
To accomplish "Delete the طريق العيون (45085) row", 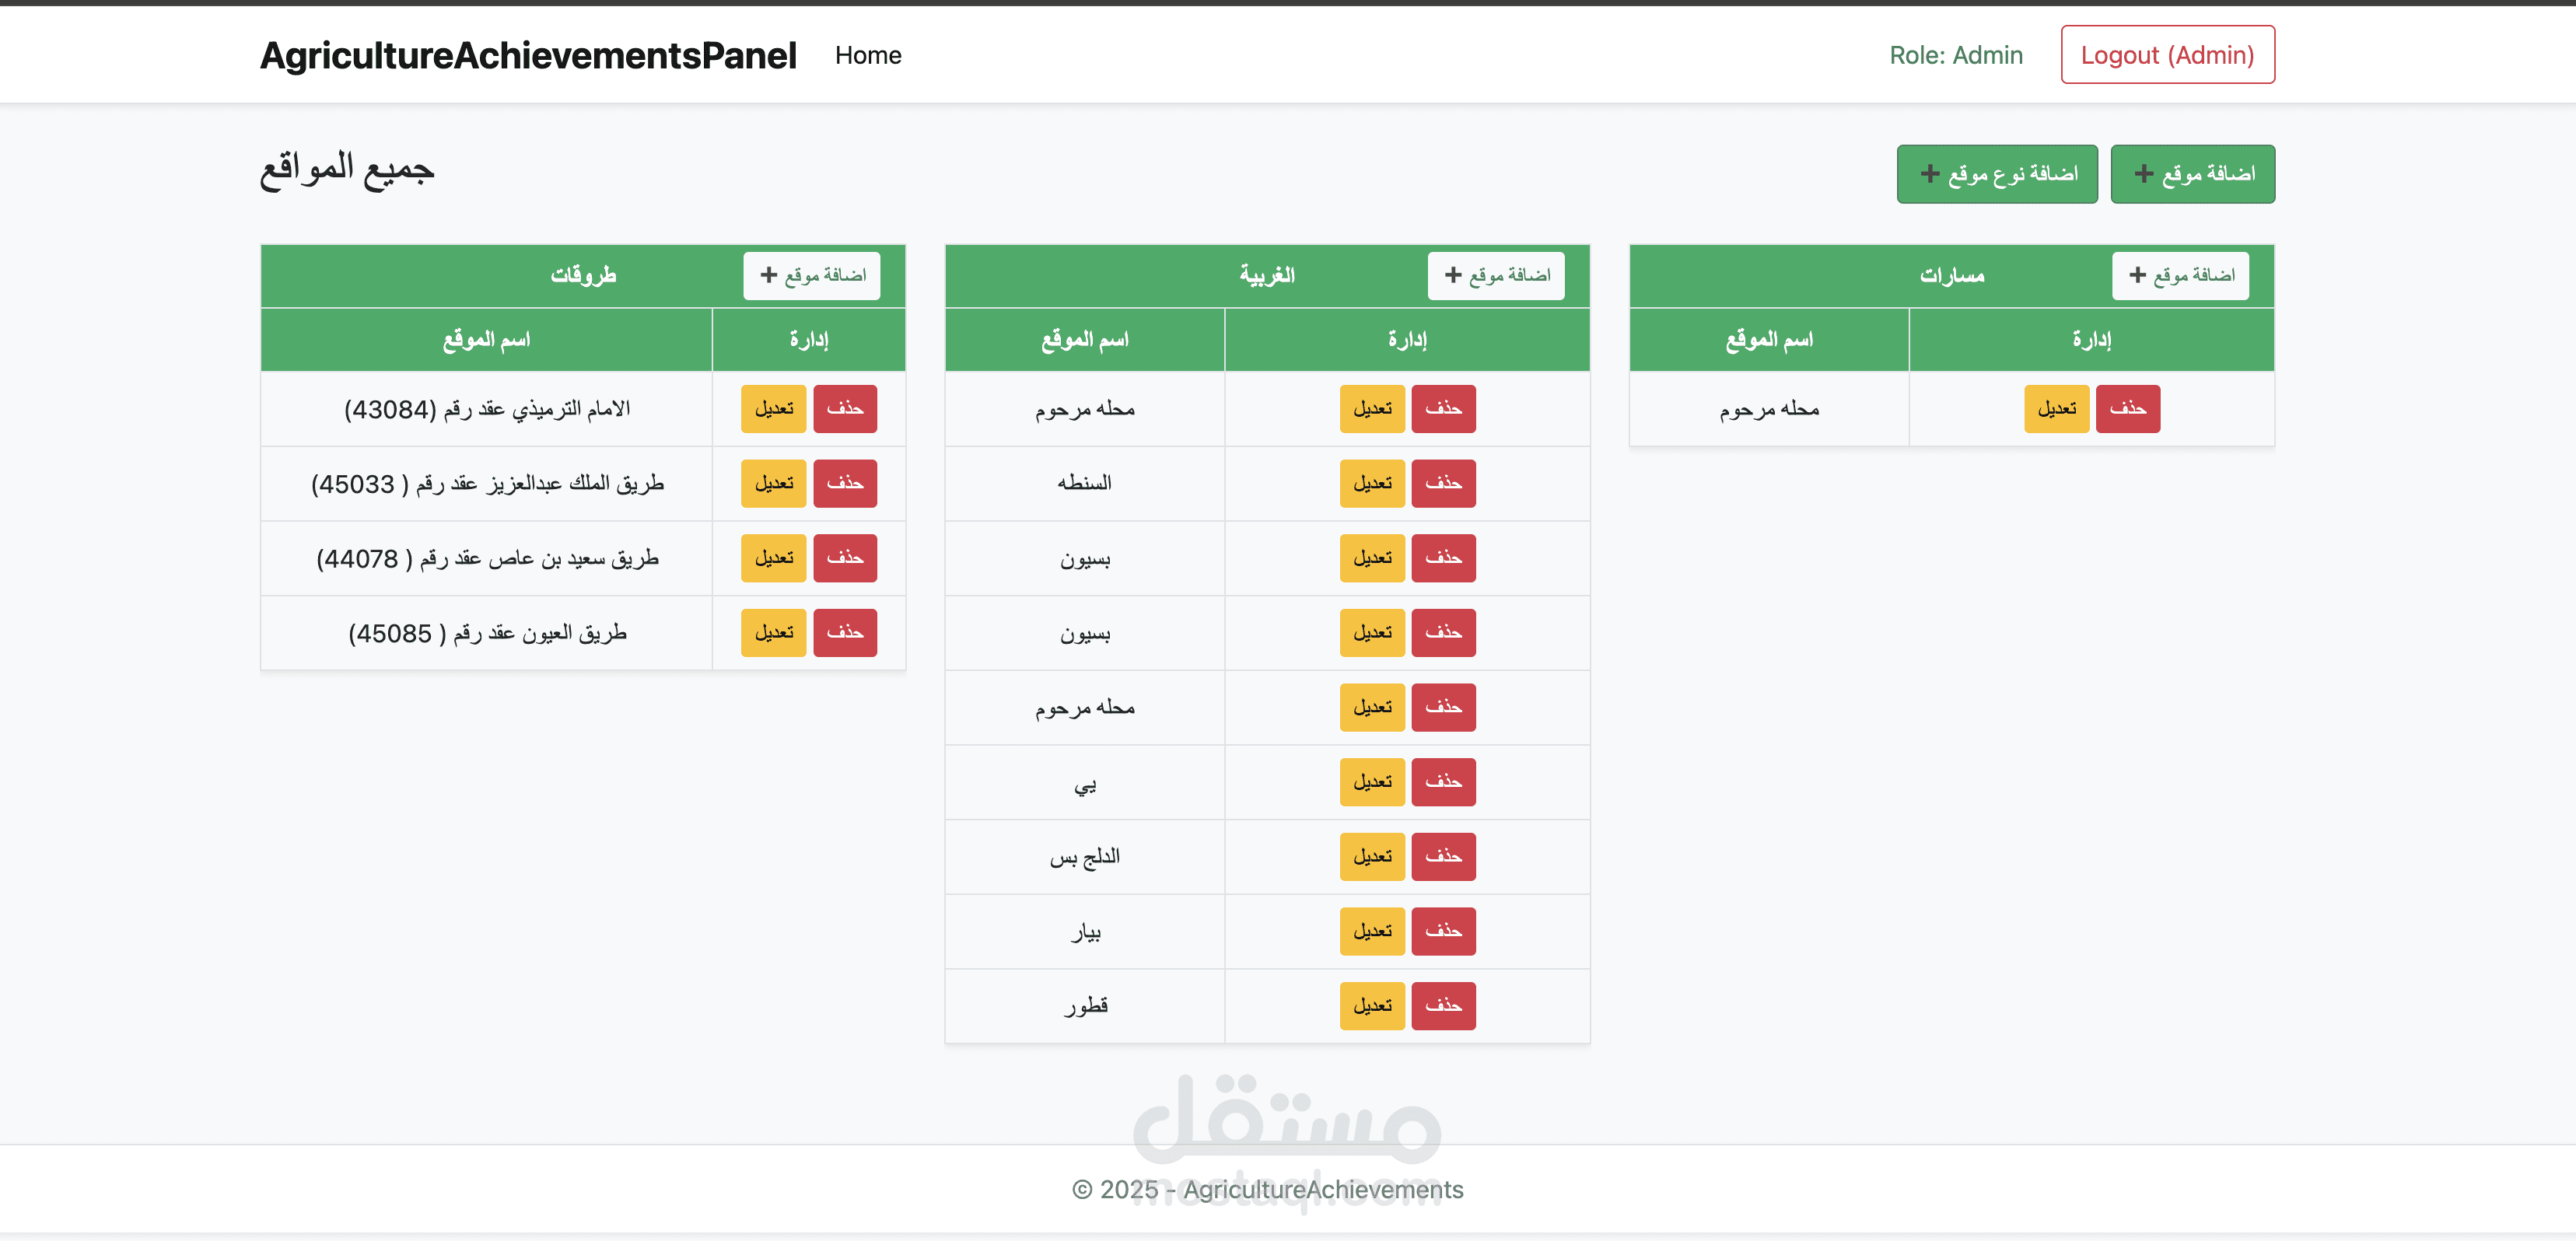I will click(x=844, y=632).
